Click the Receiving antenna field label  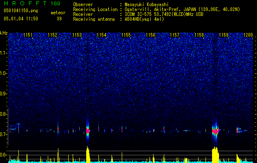[94, 19]
